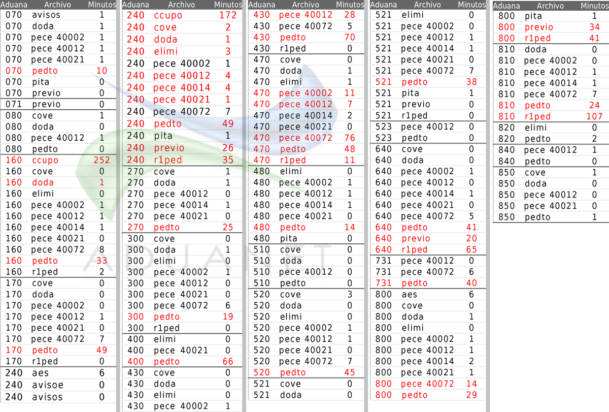Click 'previo' in the 071 row
Viewport: 609px width, 412px height.
click(x=46, y=105)
